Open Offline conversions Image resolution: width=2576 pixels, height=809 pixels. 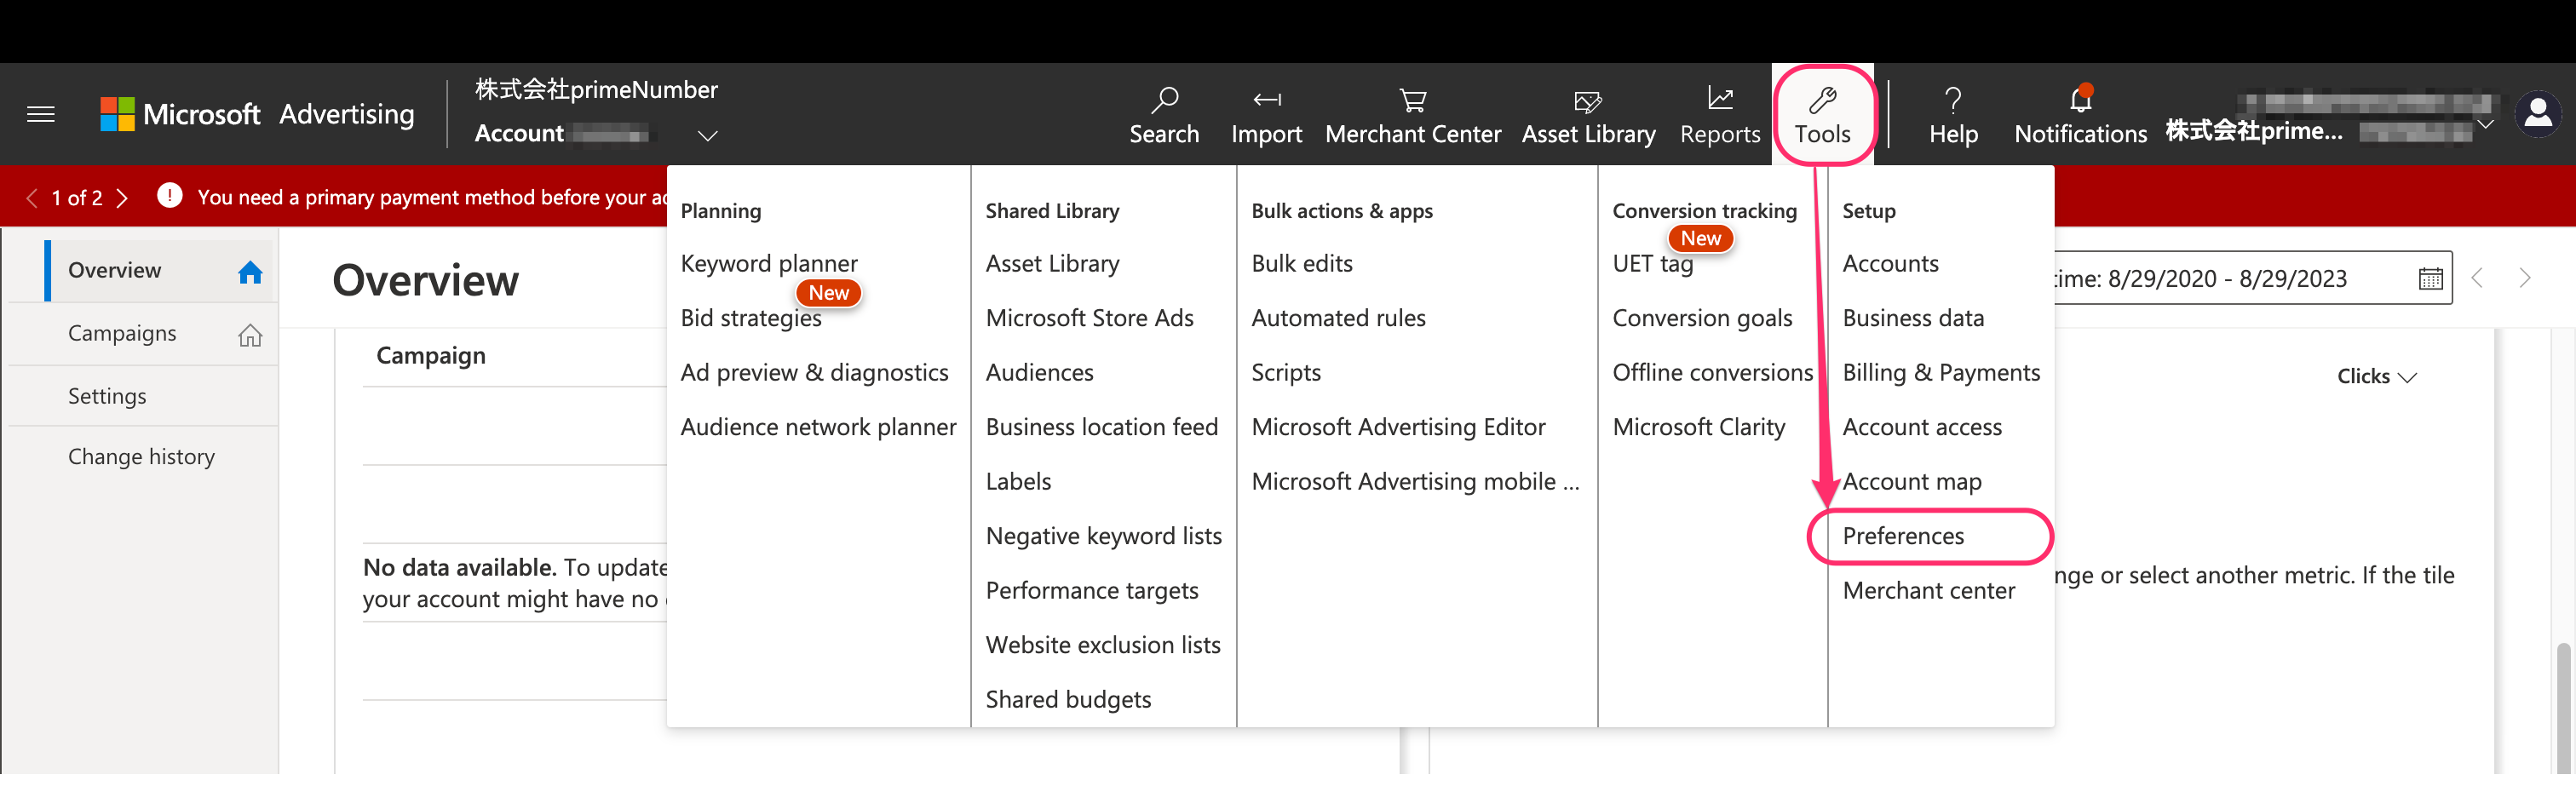1712,373
